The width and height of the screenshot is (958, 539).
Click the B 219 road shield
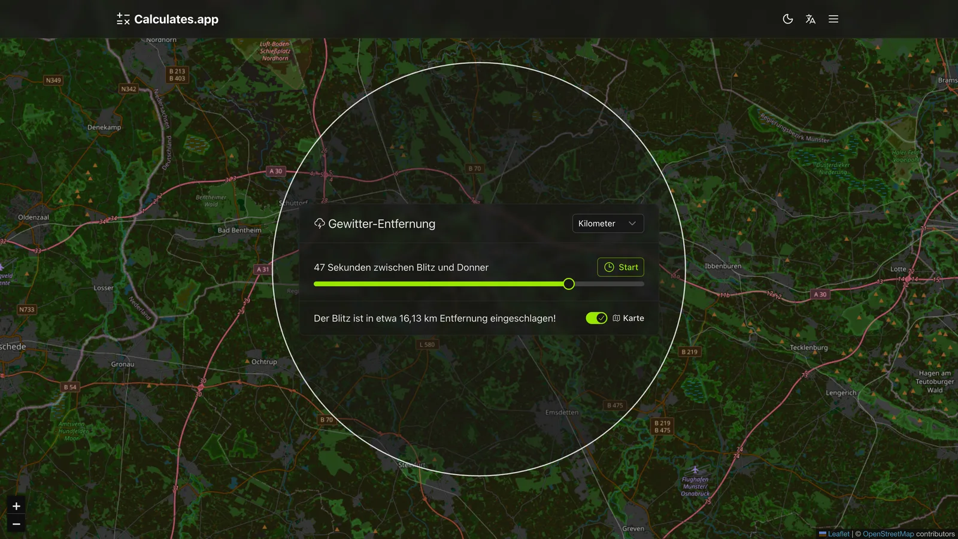(690, 352)
